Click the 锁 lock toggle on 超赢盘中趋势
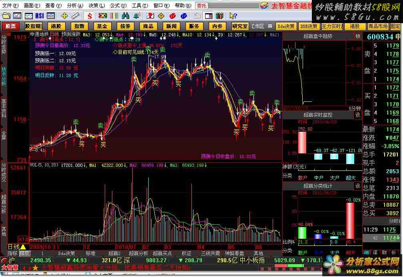Screen dimensions: 403x277 (358, 36)
